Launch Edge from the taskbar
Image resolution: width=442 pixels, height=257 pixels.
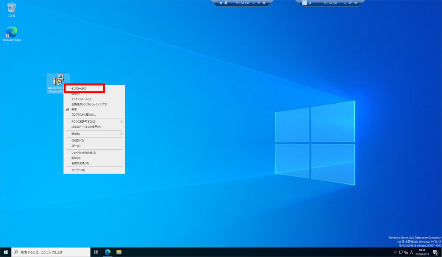coord(107,252)
